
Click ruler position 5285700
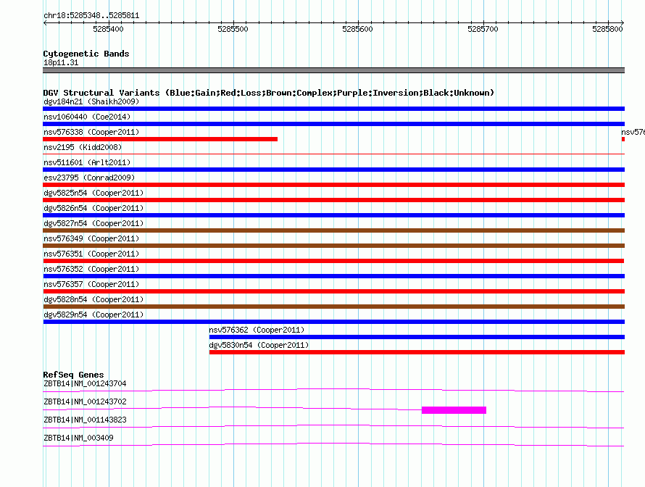click(483, 29)
